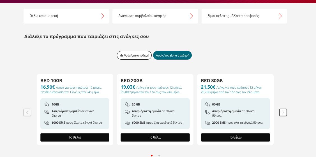Click the RED 10GB plan title
The height and width of the screenshot is (157, 316).
pyautogui.click(x=51, y=81)
